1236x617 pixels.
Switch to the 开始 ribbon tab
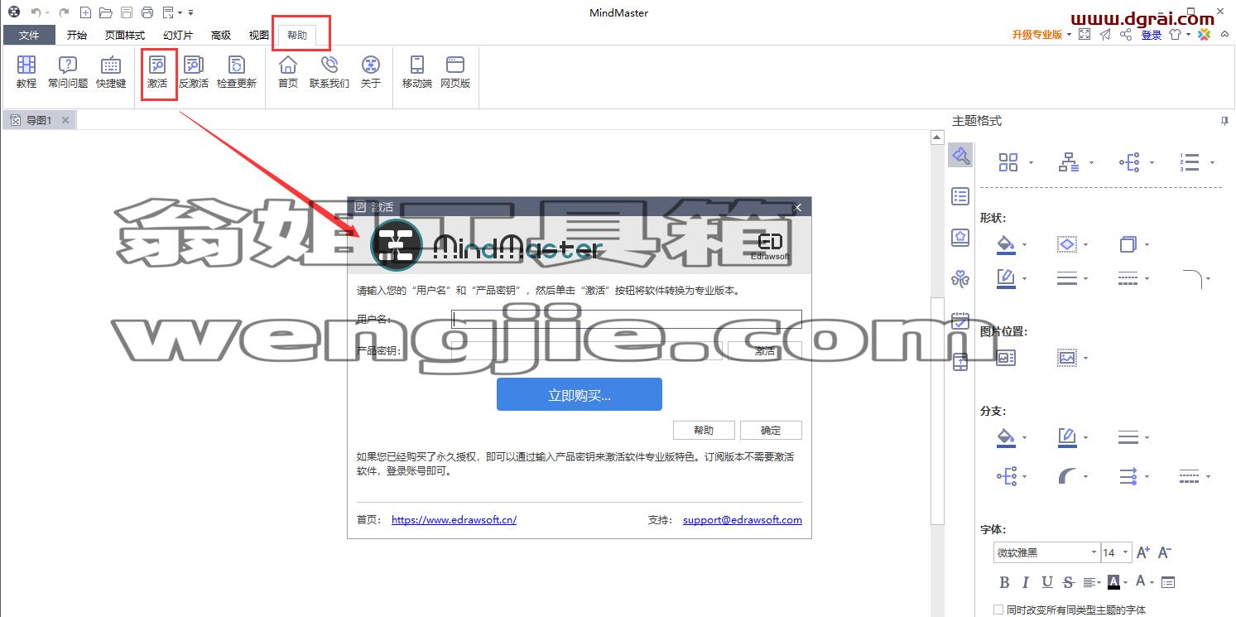[x=77, y=35]
